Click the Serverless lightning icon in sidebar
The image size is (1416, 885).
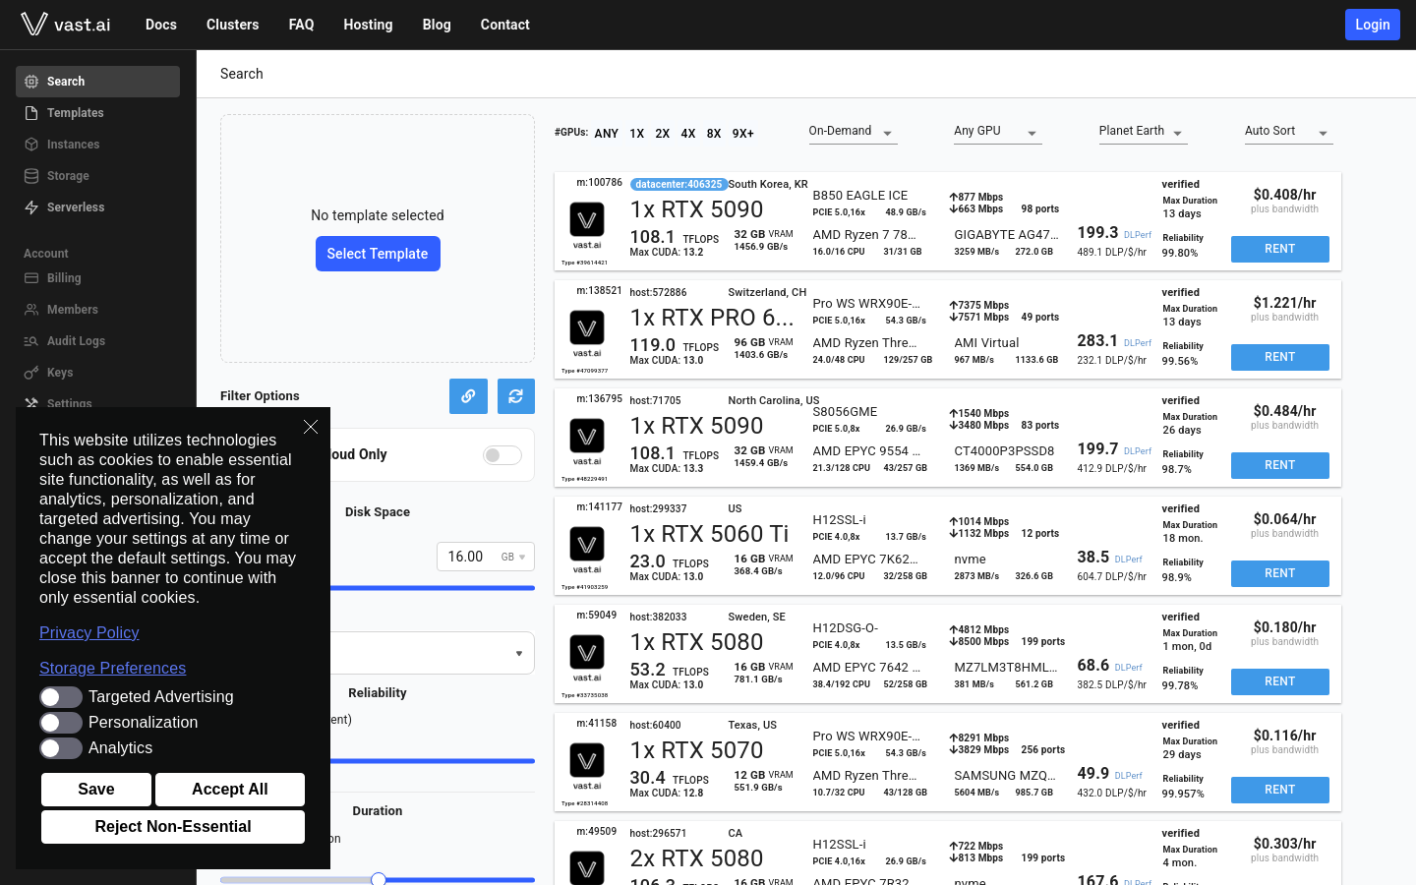tap(31, 207)
